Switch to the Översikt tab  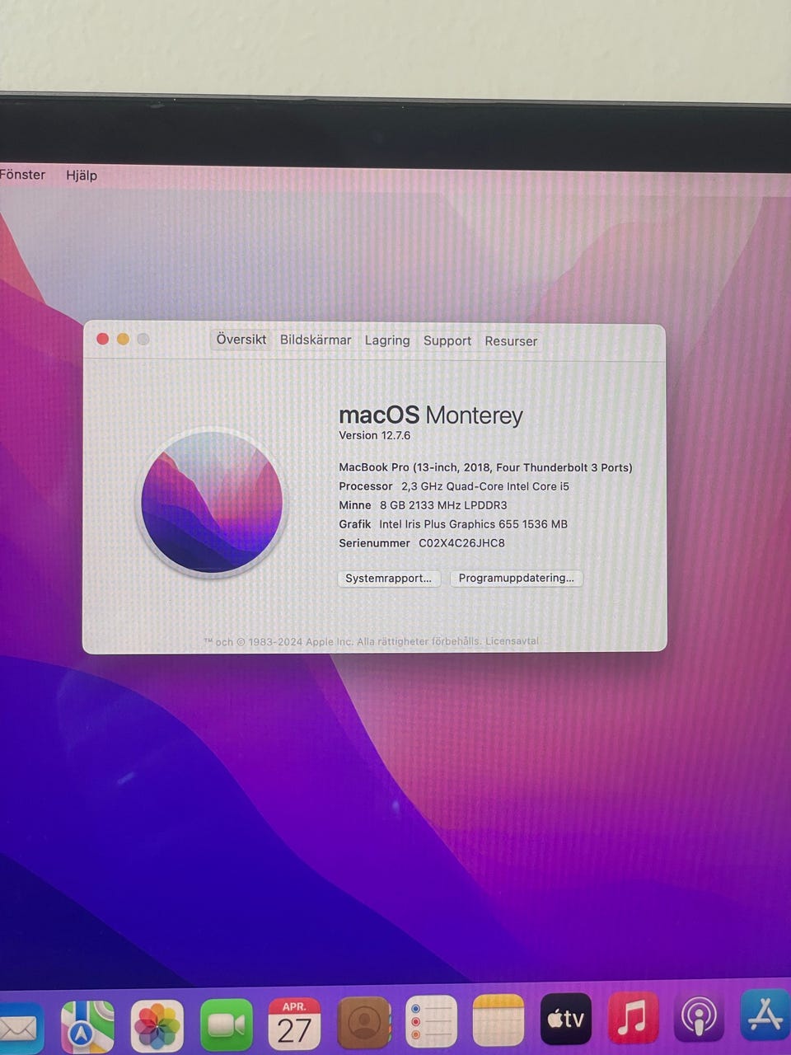[241, 340]
